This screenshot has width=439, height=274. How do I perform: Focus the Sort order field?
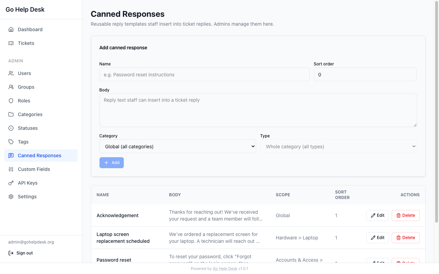tap(365, 74)
